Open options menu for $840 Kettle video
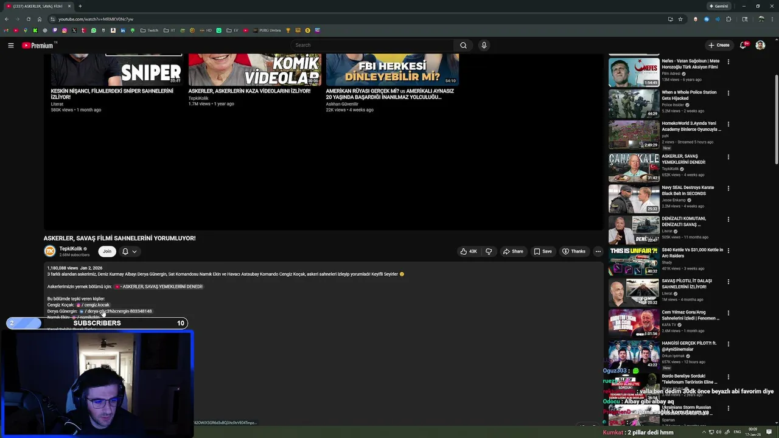 pyautogui.click(x=728, y=251)
